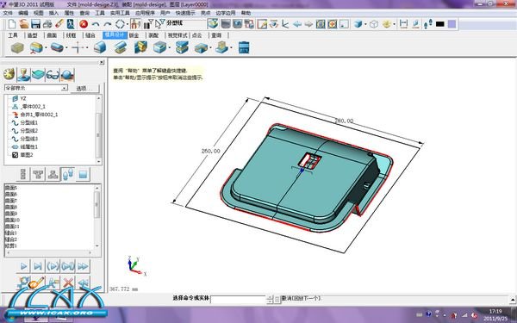Switch to the 钣金 tab
This screenshot has width=517, height=323.
pos(134,35)
